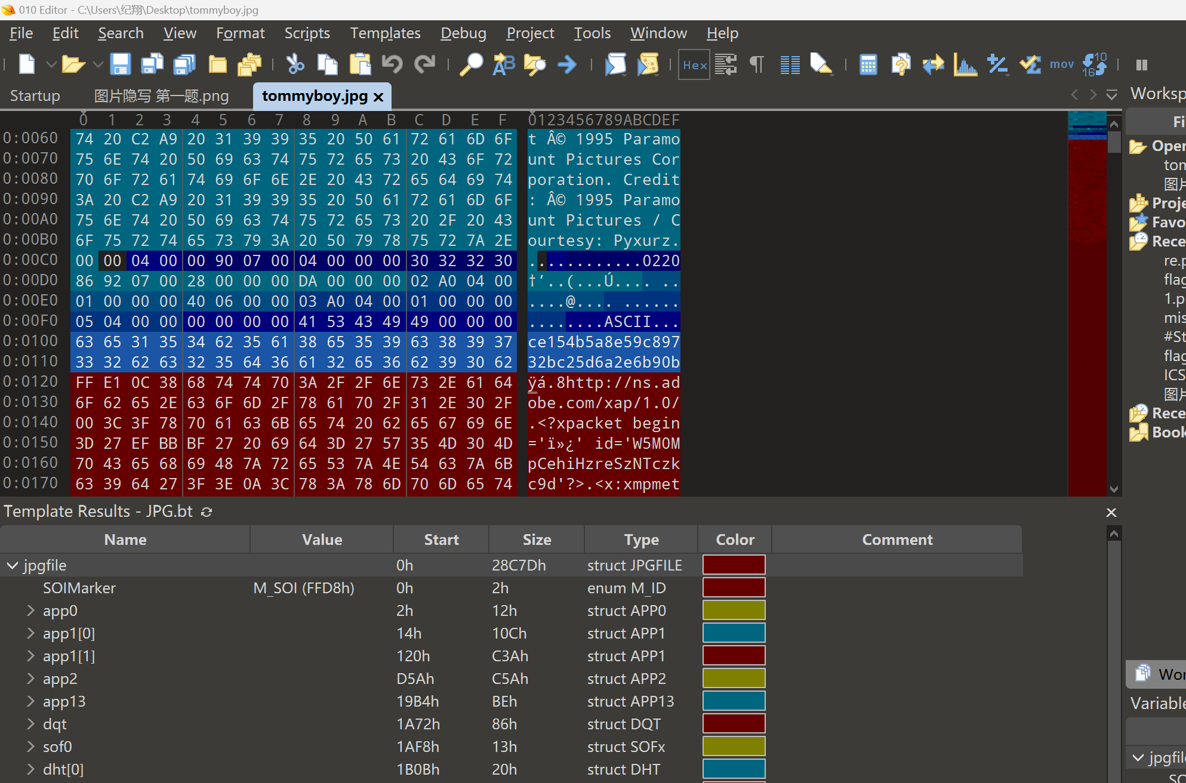The image size is (1186, 783).
Task: Close the Template Results panel
Action: [1111, 512]
